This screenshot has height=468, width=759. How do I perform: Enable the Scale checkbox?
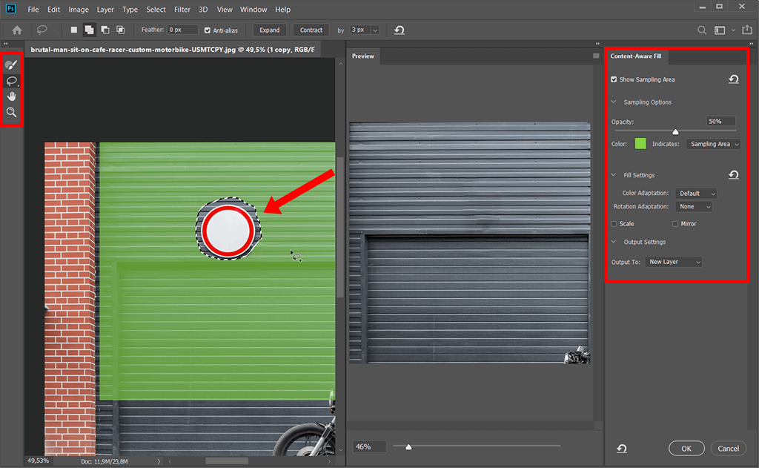tap(614, 223)
